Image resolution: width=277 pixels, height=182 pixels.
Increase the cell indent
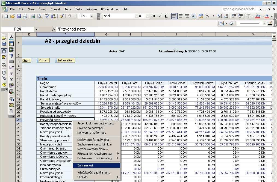[x=240, y=16]
